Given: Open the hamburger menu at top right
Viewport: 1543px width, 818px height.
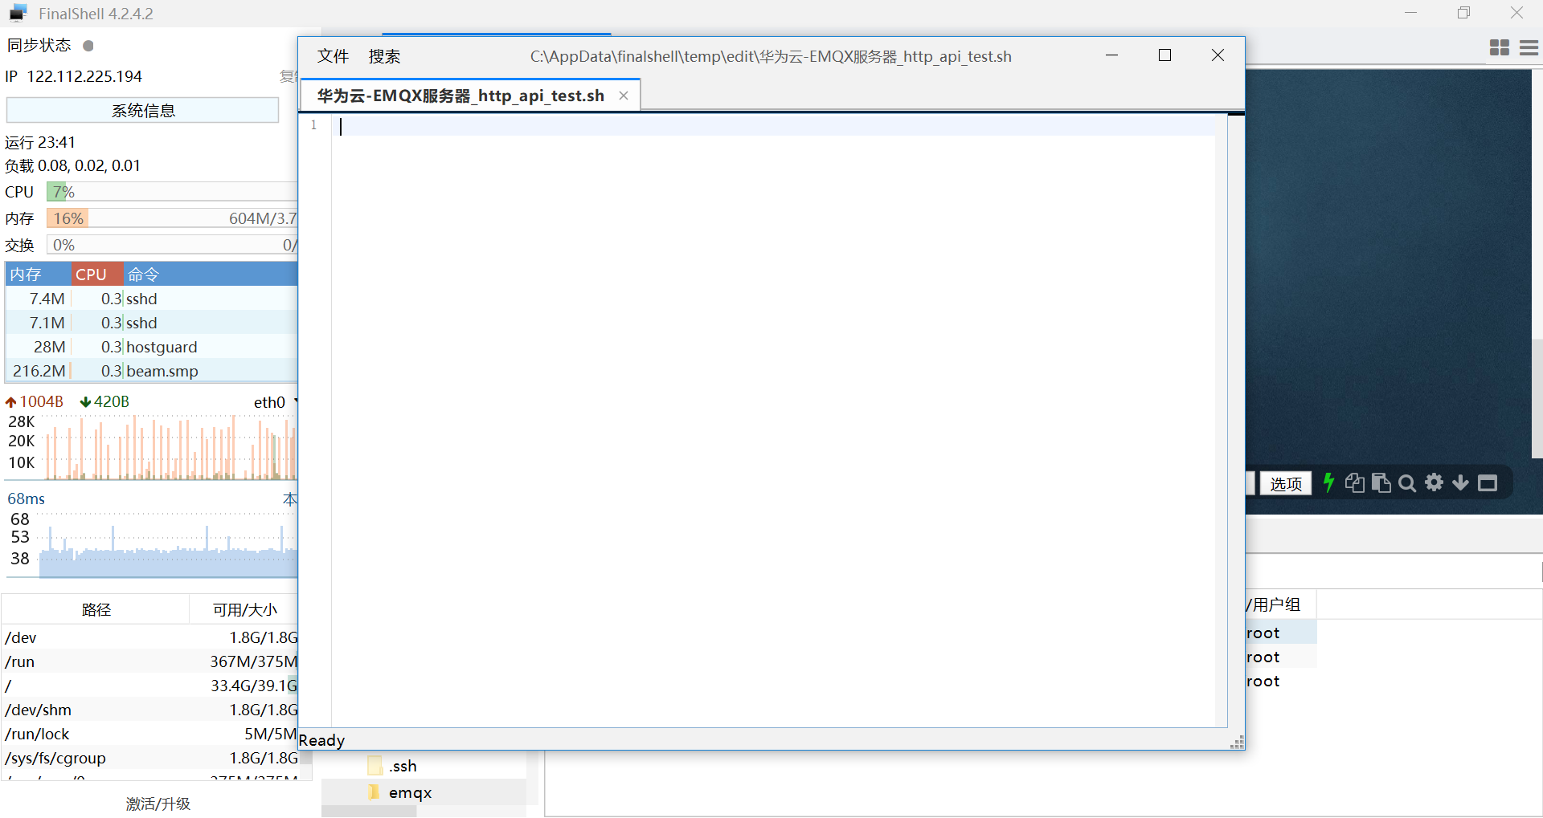Looking at the screenshot, I should [x=1529, y=47].
